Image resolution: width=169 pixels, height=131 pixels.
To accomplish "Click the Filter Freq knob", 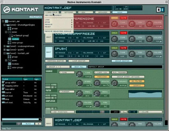I will [x=79, y=93].
